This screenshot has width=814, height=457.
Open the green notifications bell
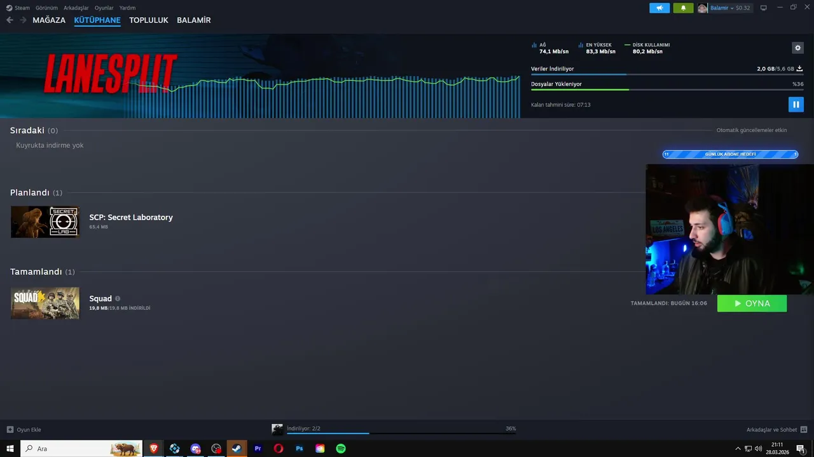coord(683,8)
